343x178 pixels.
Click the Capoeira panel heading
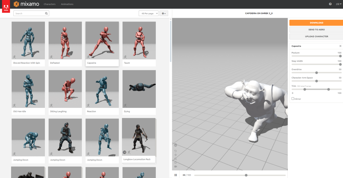pos(296,46)
